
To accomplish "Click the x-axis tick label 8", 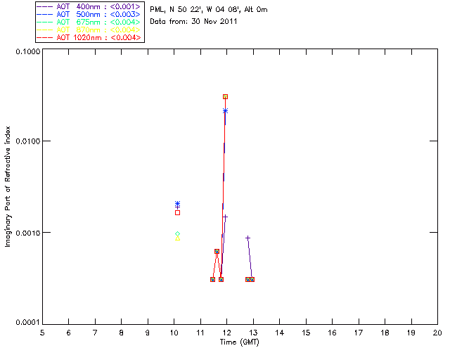I will click(x=122, y=333).
